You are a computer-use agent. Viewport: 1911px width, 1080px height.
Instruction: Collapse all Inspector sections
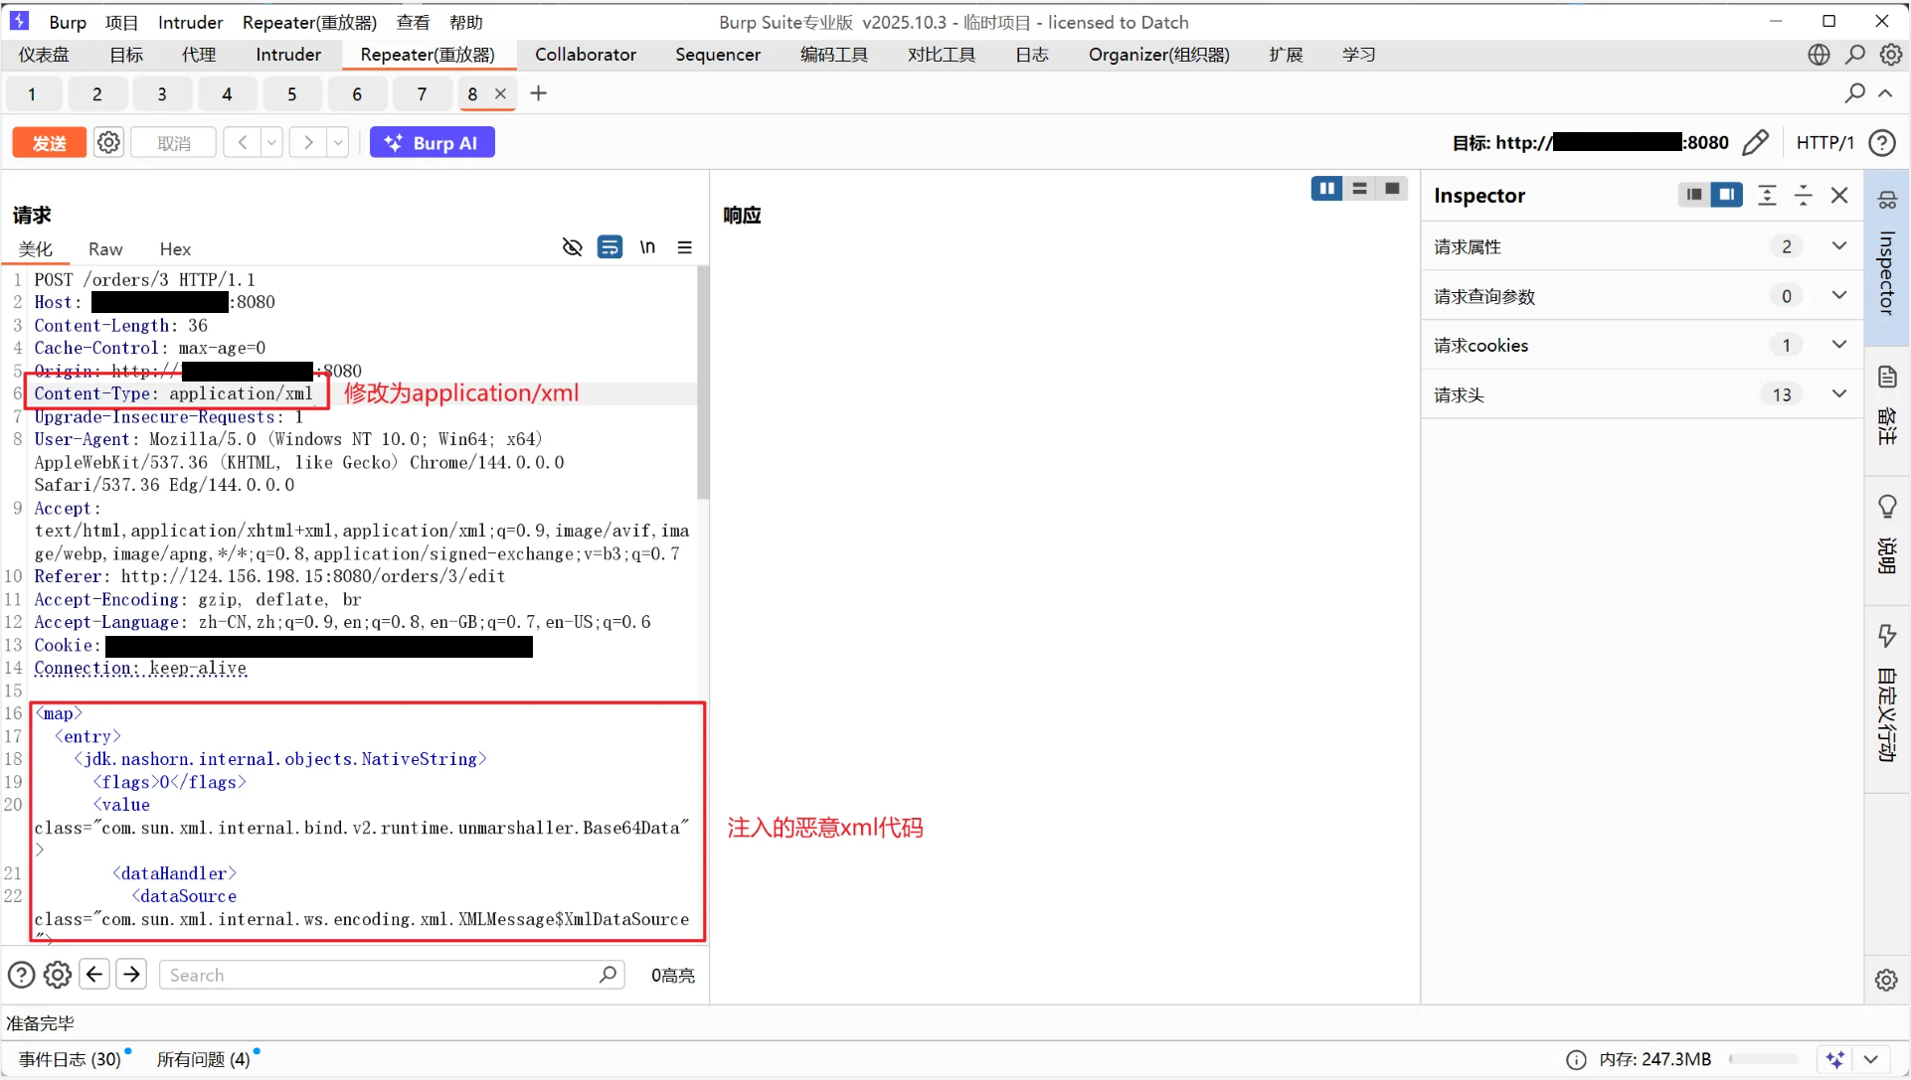(1803, 196)
